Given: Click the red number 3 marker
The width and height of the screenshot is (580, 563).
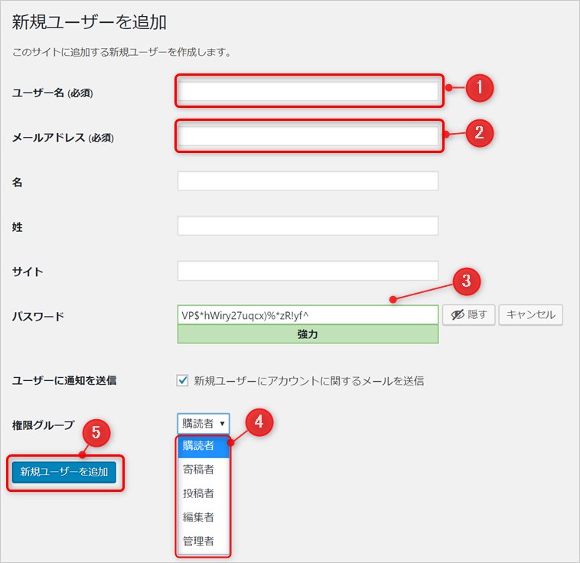Looking at the screenshot, I should click(x=466, y=282).
